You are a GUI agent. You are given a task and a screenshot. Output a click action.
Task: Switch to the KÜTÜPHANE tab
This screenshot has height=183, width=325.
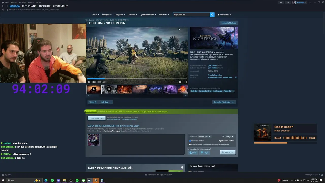click(29, 6)
